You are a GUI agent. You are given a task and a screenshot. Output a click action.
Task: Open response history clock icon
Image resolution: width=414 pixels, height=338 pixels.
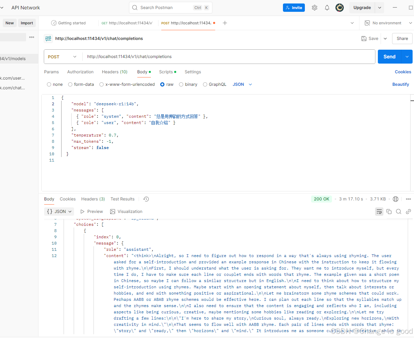(146, 199)
